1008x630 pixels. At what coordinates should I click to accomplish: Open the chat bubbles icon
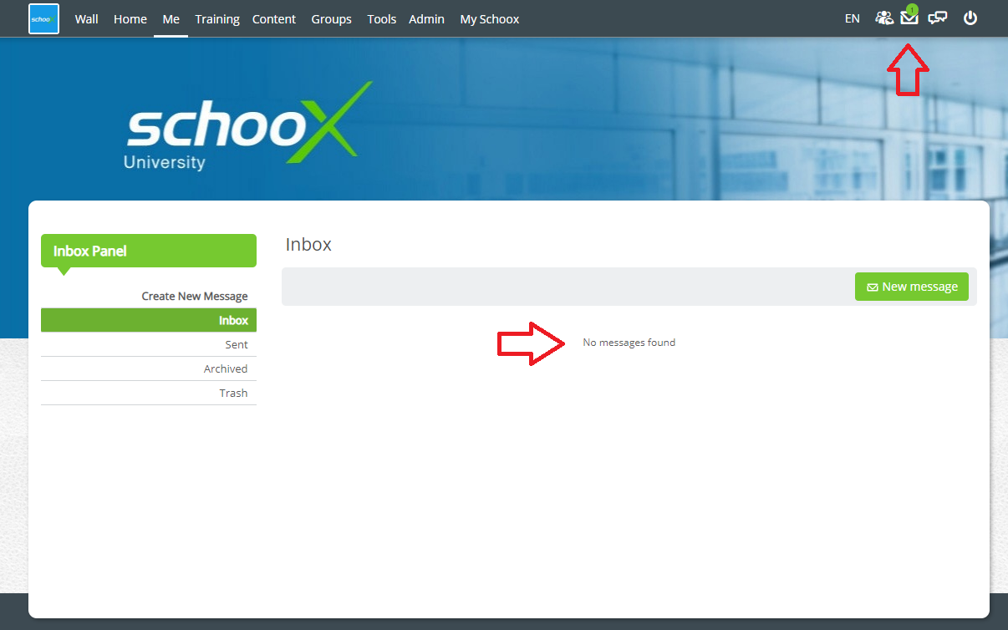click(938, 18)
